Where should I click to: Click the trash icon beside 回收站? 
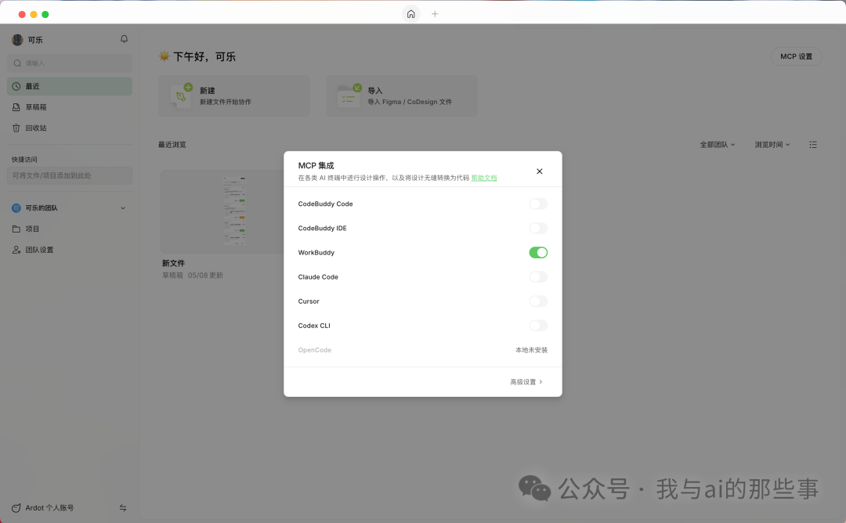(16, 128)
